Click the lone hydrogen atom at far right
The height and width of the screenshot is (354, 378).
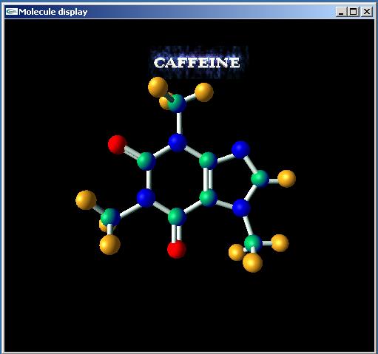pyautogui.click(x=286, y=179)
